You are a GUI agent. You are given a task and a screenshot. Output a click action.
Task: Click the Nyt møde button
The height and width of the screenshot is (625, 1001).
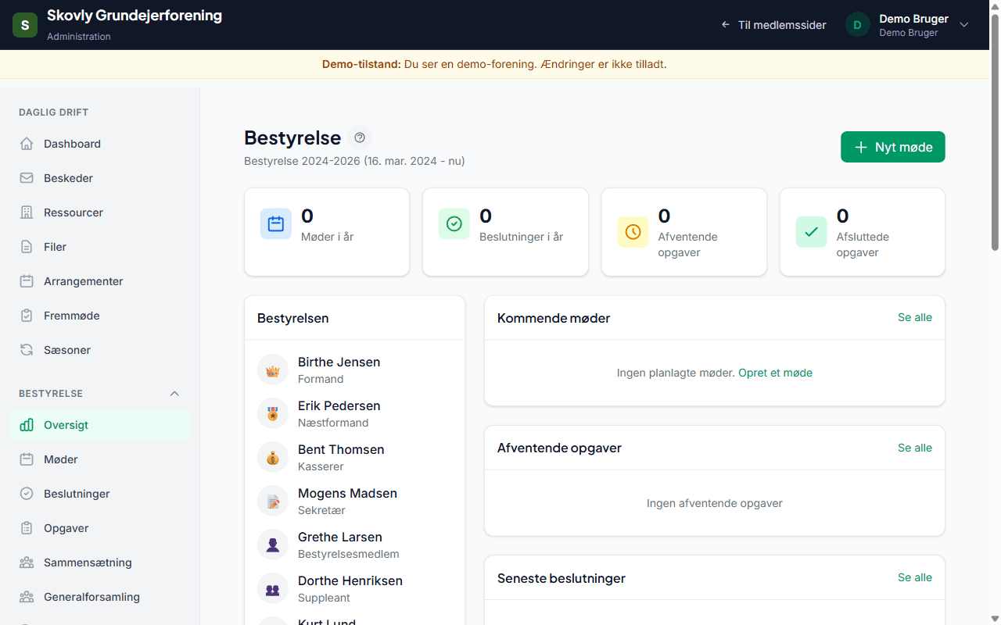[893, 147]
